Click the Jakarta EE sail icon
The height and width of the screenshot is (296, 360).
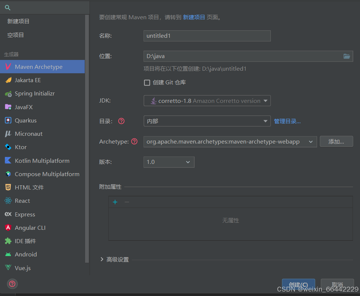[x=8, y=80]
